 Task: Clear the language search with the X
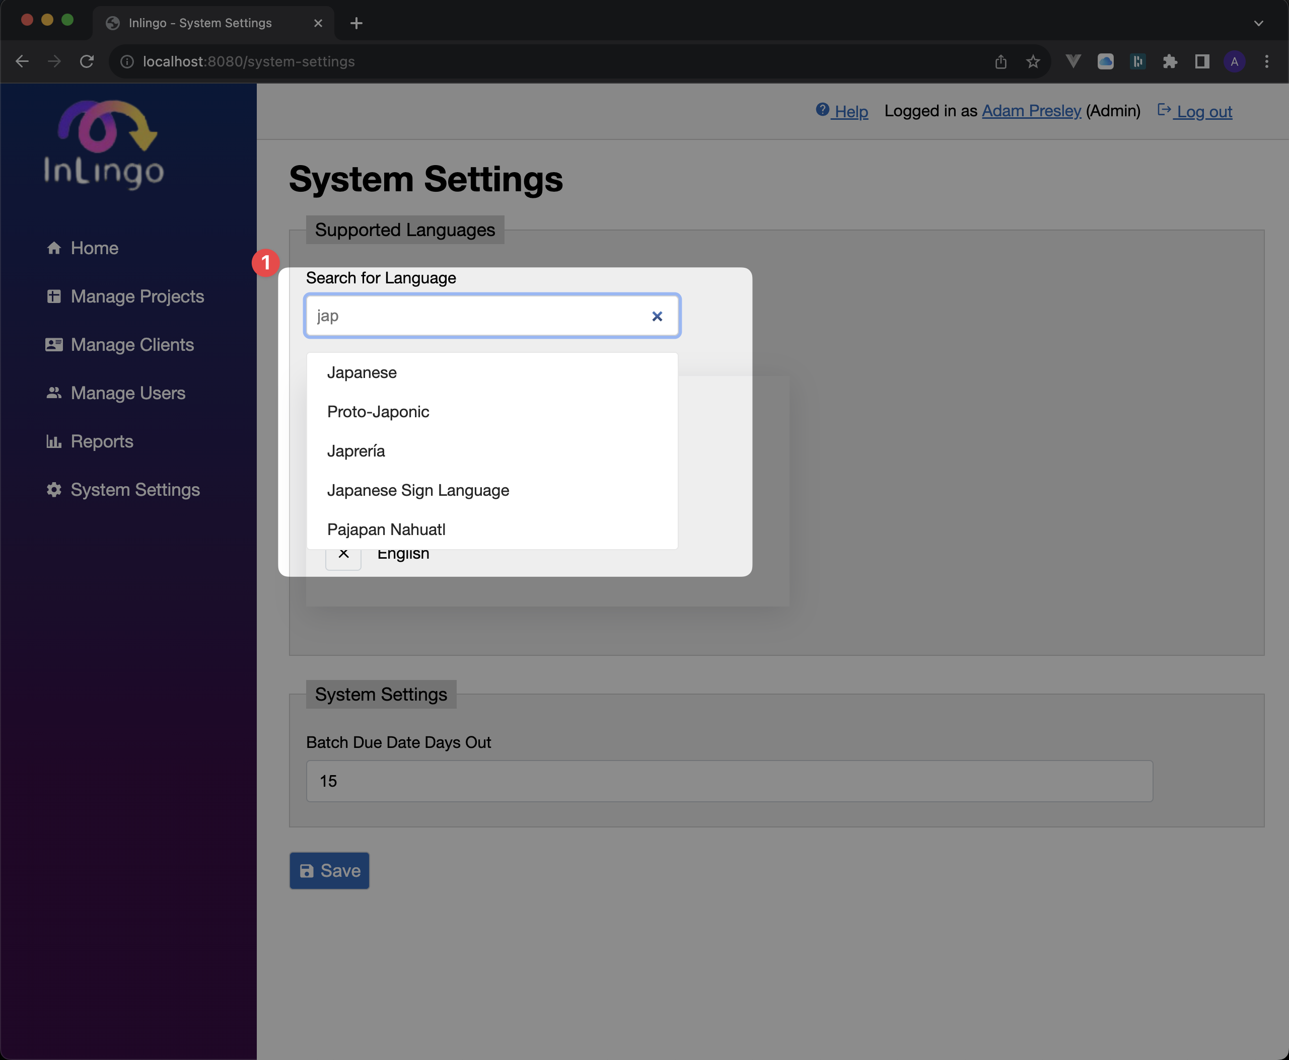pos(657,316)
